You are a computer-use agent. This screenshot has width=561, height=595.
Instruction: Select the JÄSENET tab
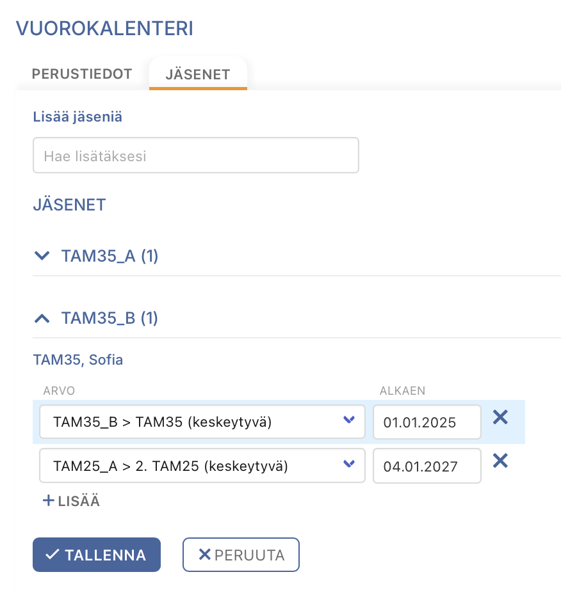pos(198,74)
